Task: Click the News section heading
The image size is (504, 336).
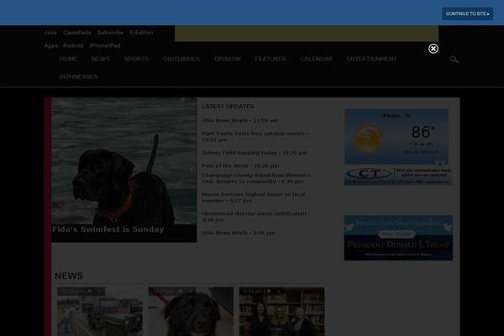Action: point(69,276)
